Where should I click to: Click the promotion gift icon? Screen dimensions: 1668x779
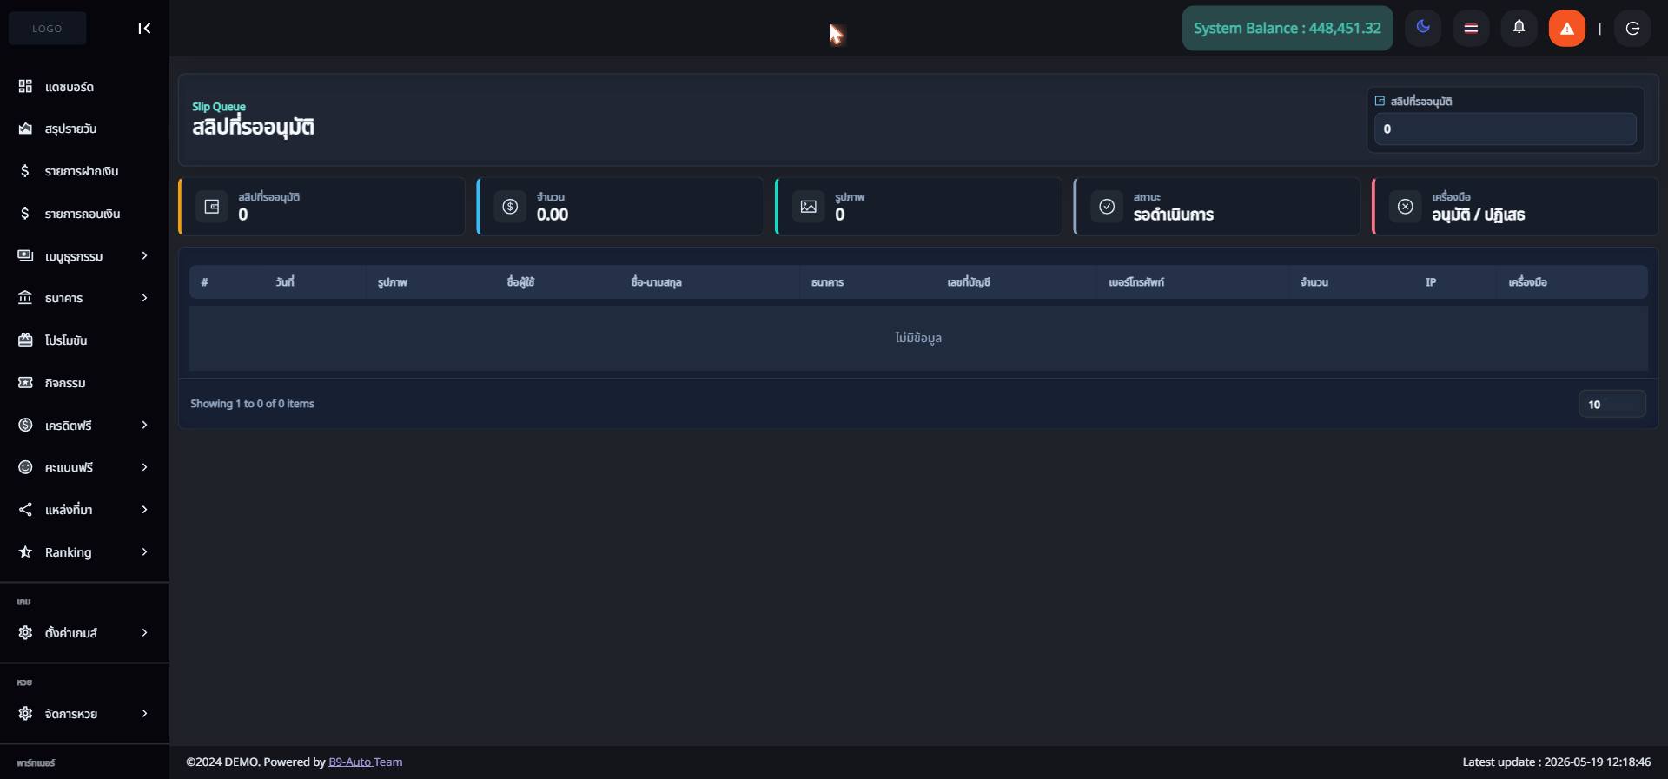tap(25, 340)
